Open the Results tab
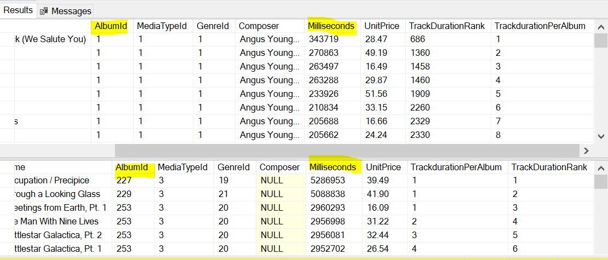Viewport: 608px width, 260px height. [18, 10]
